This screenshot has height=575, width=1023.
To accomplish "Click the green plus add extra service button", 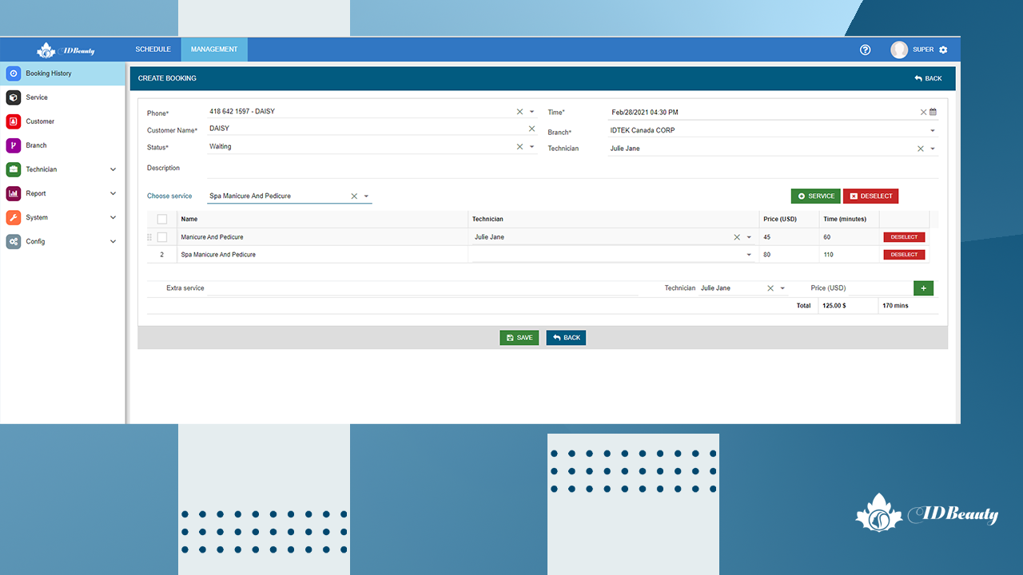I will pyautogui.click(x=923, y=288).
